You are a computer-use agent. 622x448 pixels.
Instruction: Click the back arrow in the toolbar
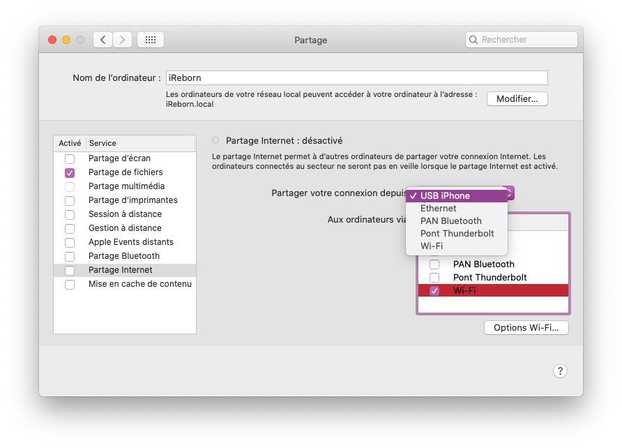click(102, 40)
